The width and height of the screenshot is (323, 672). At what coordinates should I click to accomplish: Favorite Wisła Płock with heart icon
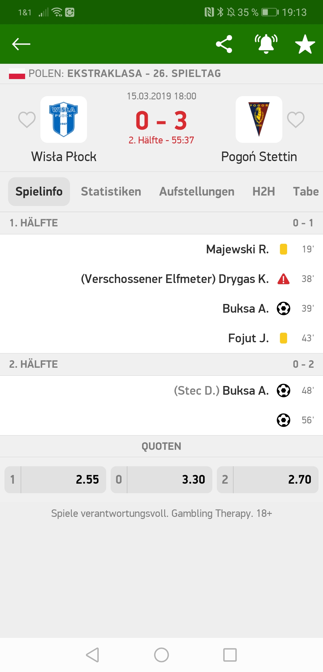(x=27, y=119)
